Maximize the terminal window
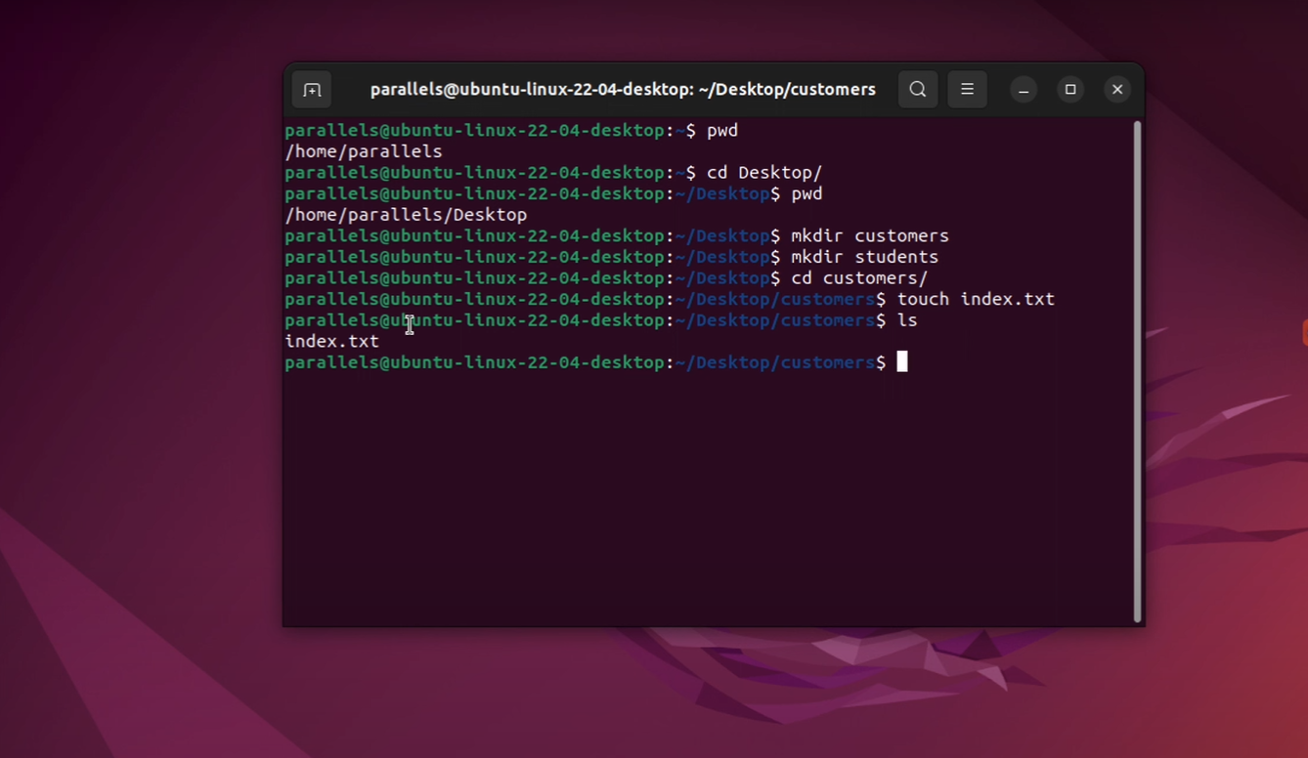 click(1070, 90)
